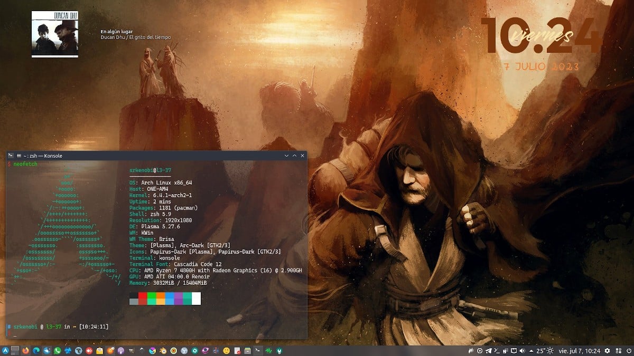The image size is (634, 356).
Task: Click the white color block in neofetch
Action: [x=196, y=299]
